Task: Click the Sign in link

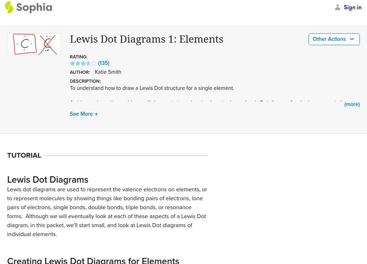Action: [352, 7]
